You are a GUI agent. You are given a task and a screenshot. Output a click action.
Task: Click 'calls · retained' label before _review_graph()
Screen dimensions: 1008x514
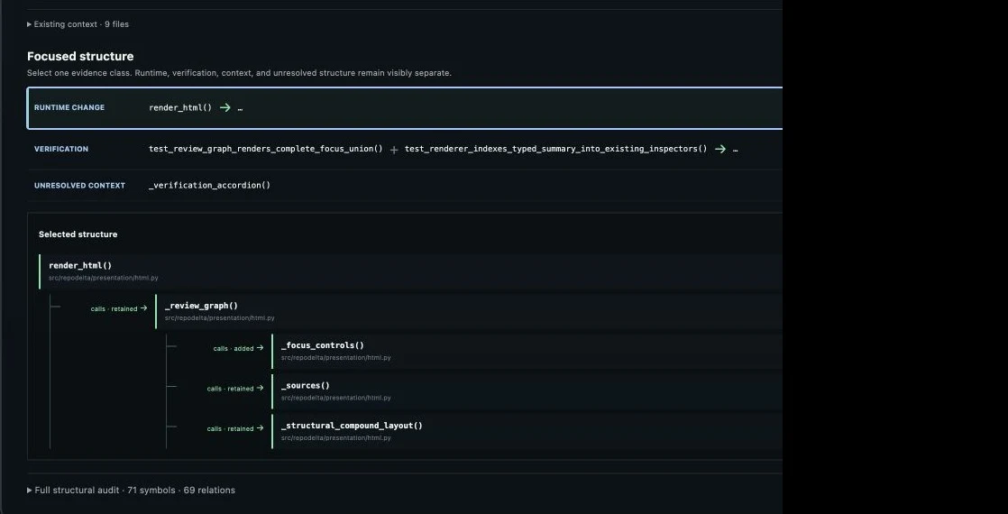[119, 308]
